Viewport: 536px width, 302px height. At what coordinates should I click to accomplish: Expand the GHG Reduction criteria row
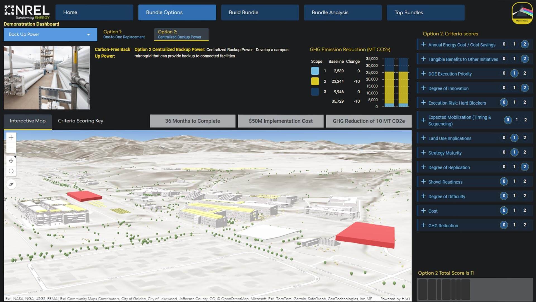click(x=423, y=225)
